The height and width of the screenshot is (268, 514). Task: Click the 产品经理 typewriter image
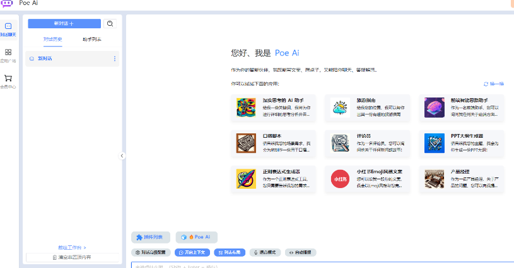pos(435,179)
